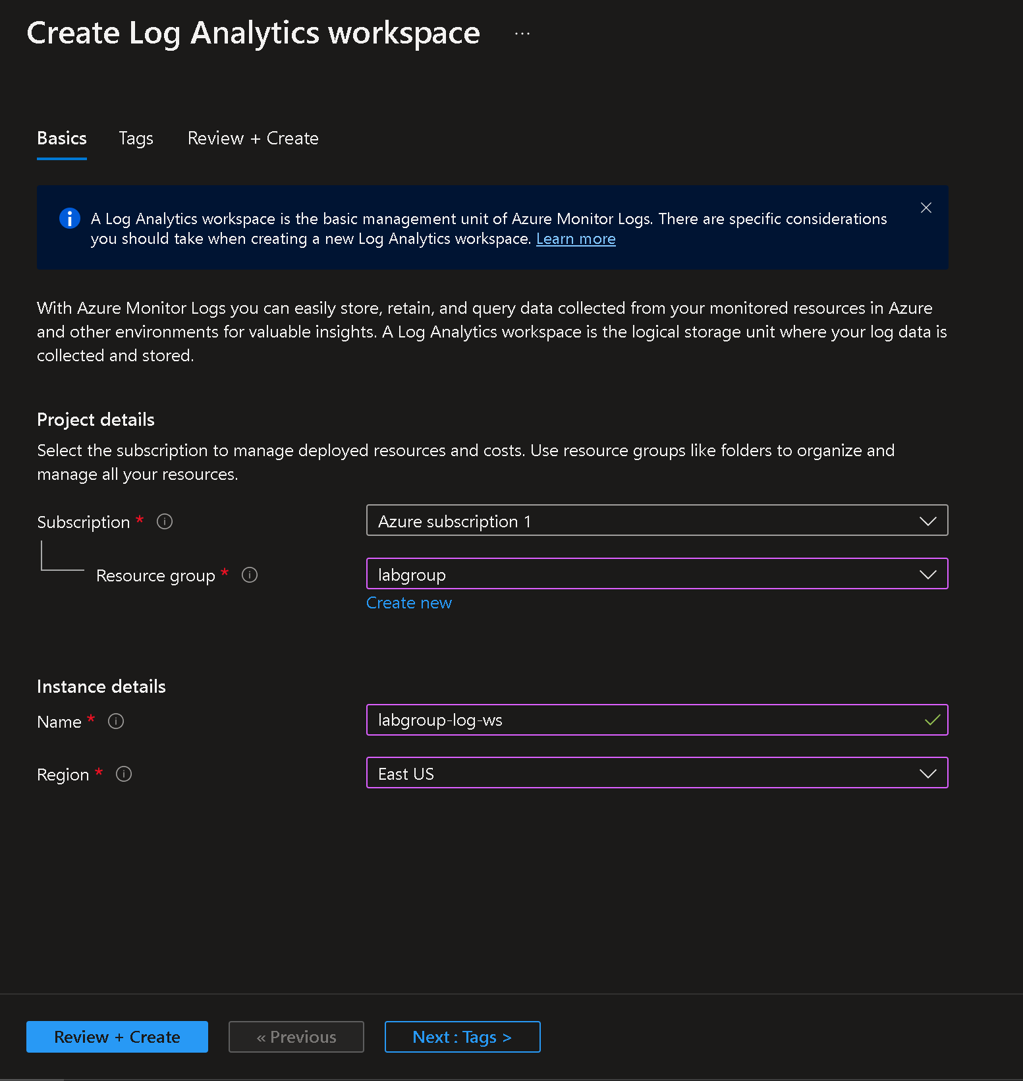The height and width of the screenshot is (1081, 1023).
Task: Open the ellipsis menu beside the page title
Action: (x=522, y=34)
